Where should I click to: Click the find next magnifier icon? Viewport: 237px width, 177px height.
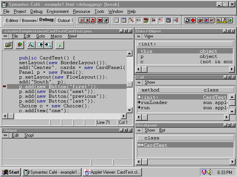point(49,45)
